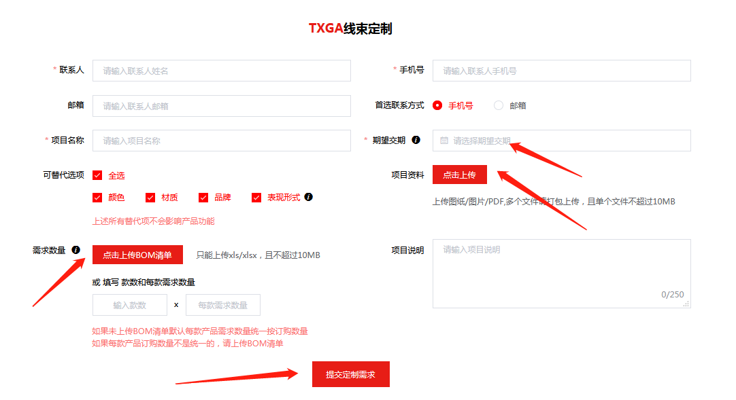
Task: Click the 0/250 character counter
Action: pos(673,294)
